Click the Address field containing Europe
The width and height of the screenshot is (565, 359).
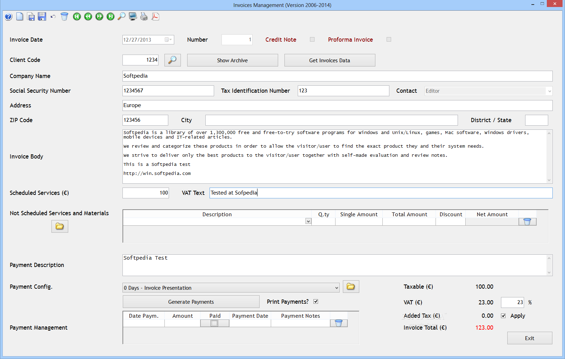(337, 105)
